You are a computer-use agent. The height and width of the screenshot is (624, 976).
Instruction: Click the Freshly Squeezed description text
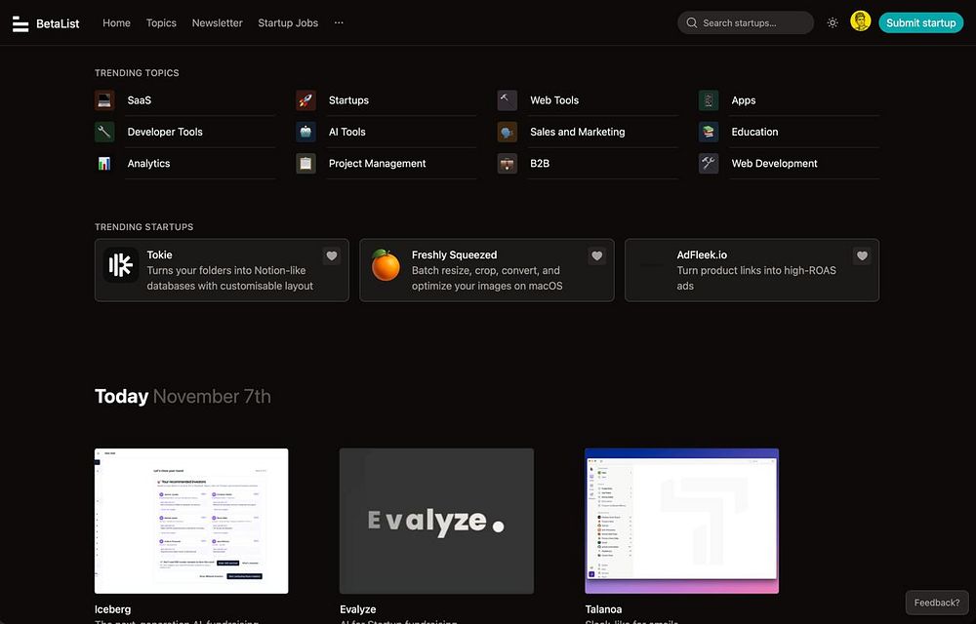coord(487,278)
